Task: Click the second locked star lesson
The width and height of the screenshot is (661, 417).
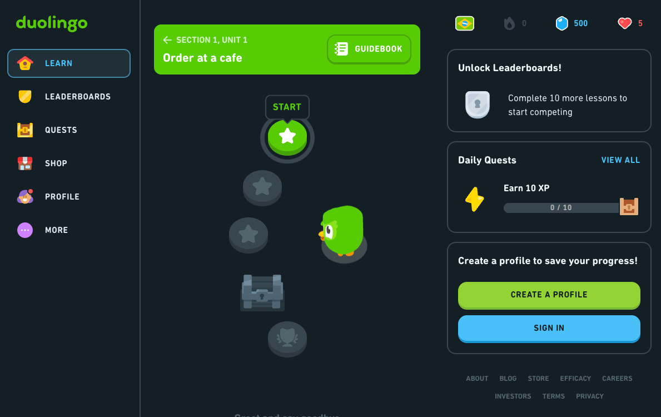Action: (x=249, y=235)
